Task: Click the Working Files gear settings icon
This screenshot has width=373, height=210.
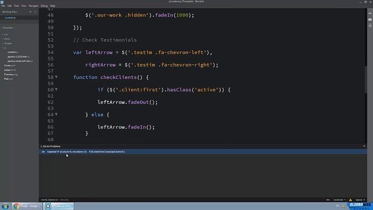Action: [x=30, y=12]
